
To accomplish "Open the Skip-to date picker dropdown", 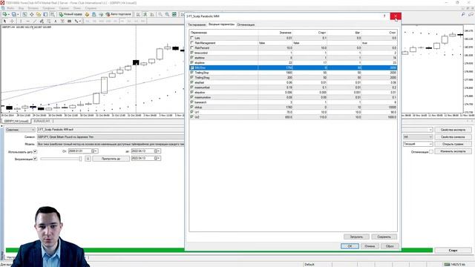I will pos(158,158).
